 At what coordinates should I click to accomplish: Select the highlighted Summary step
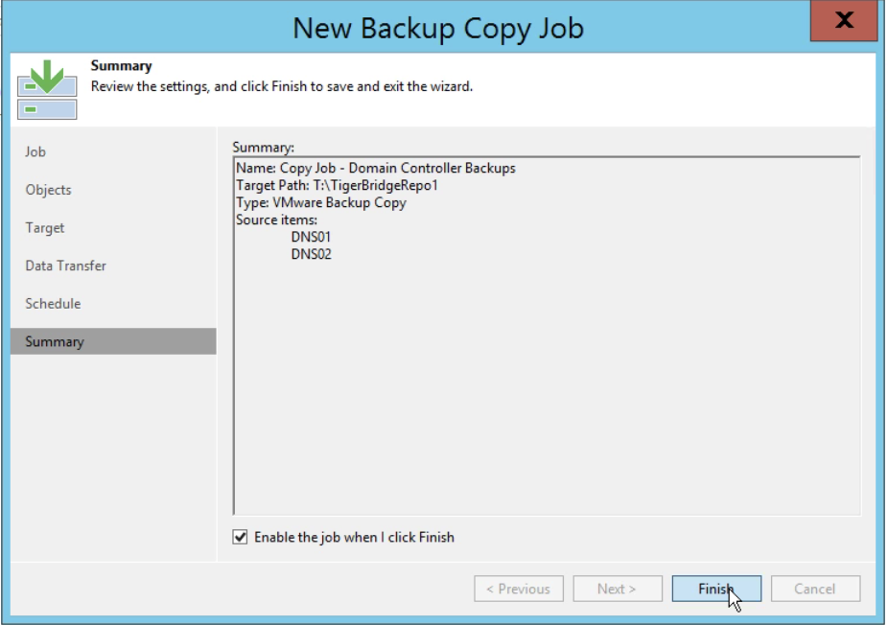click(x=113, y=341)
